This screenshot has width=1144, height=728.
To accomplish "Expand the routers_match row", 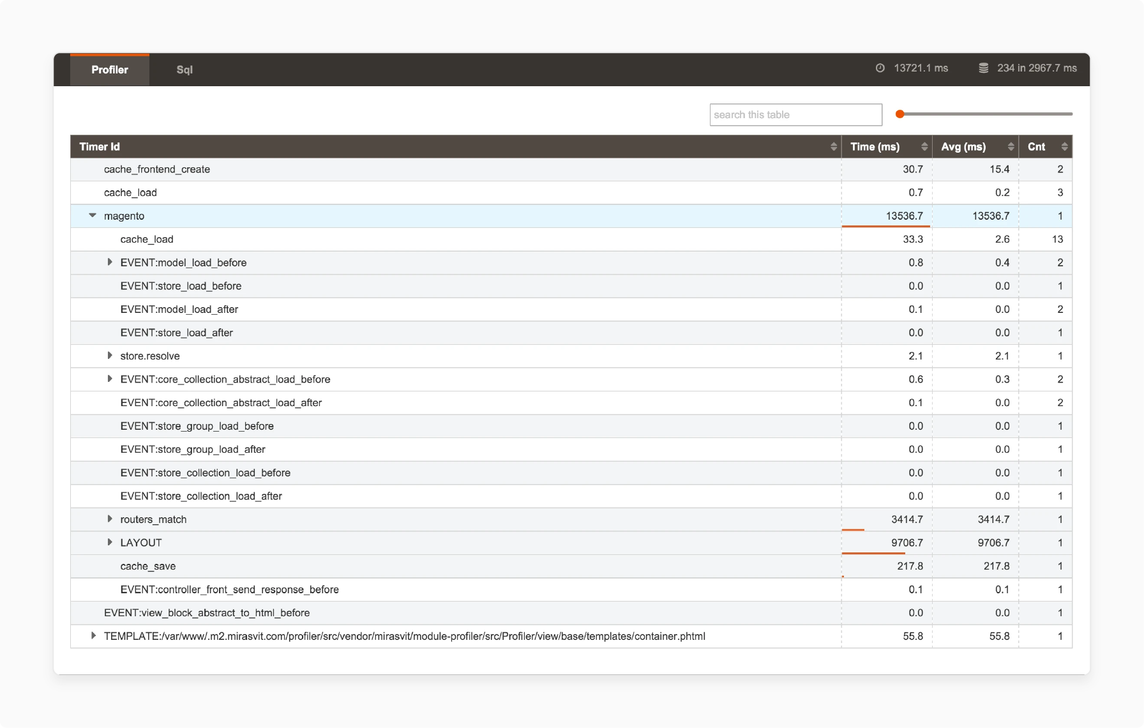I will click(110, 519).
